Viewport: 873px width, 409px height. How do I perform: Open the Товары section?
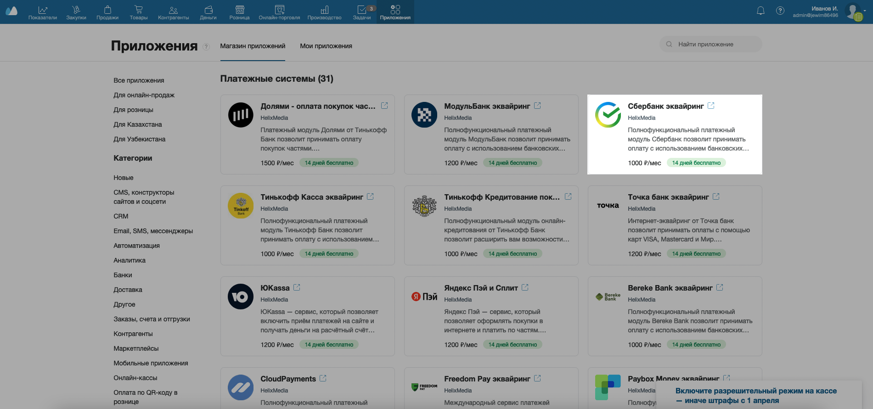(139, 12)
